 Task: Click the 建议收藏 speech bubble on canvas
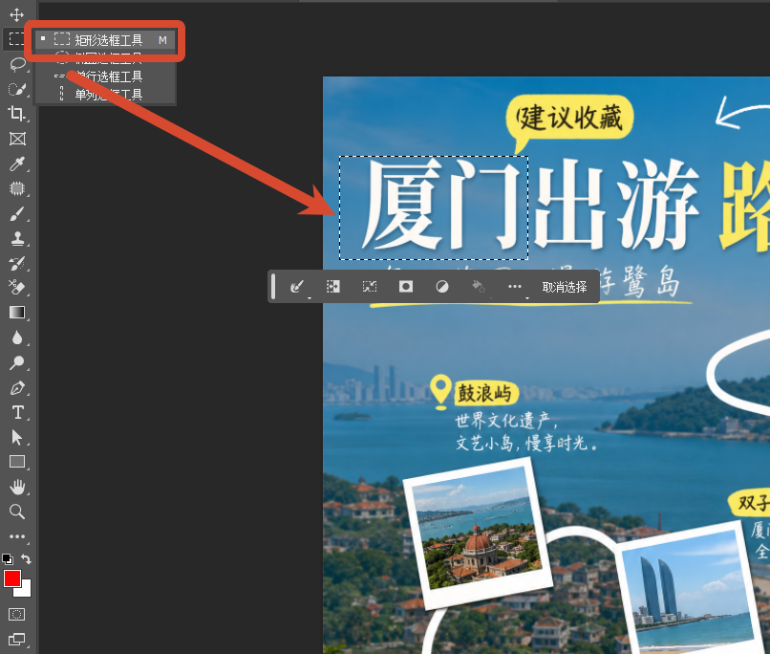tap(569, 119)
